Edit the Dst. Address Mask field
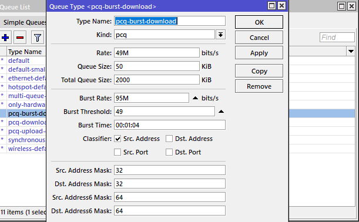The height and width of the screenshot is (222, 359). pyautogui.click(x=170, y=184)
